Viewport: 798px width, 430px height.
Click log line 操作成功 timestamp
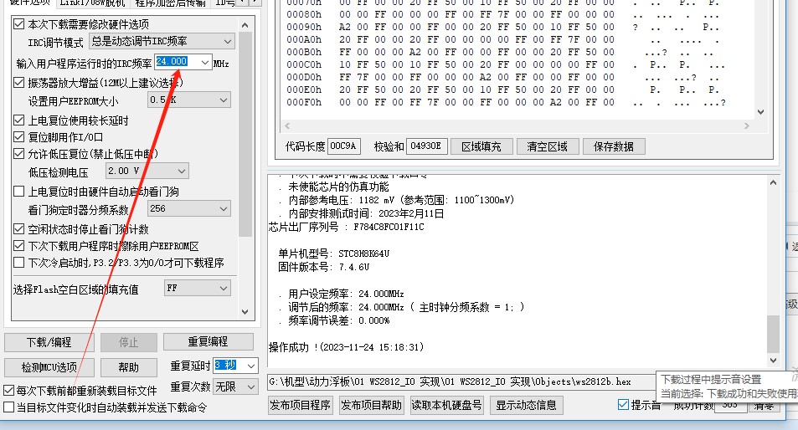pos(346,347)
